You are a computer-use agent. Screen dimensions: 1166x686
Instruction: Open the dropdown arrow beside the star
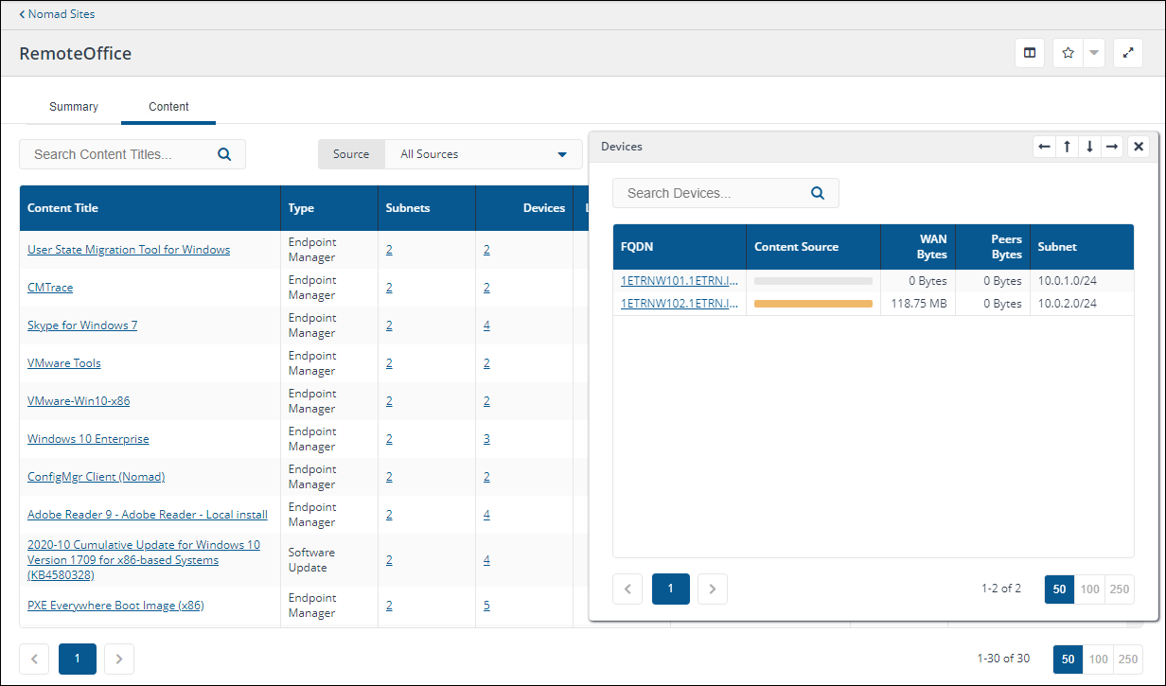click(x=1094, y=53)
